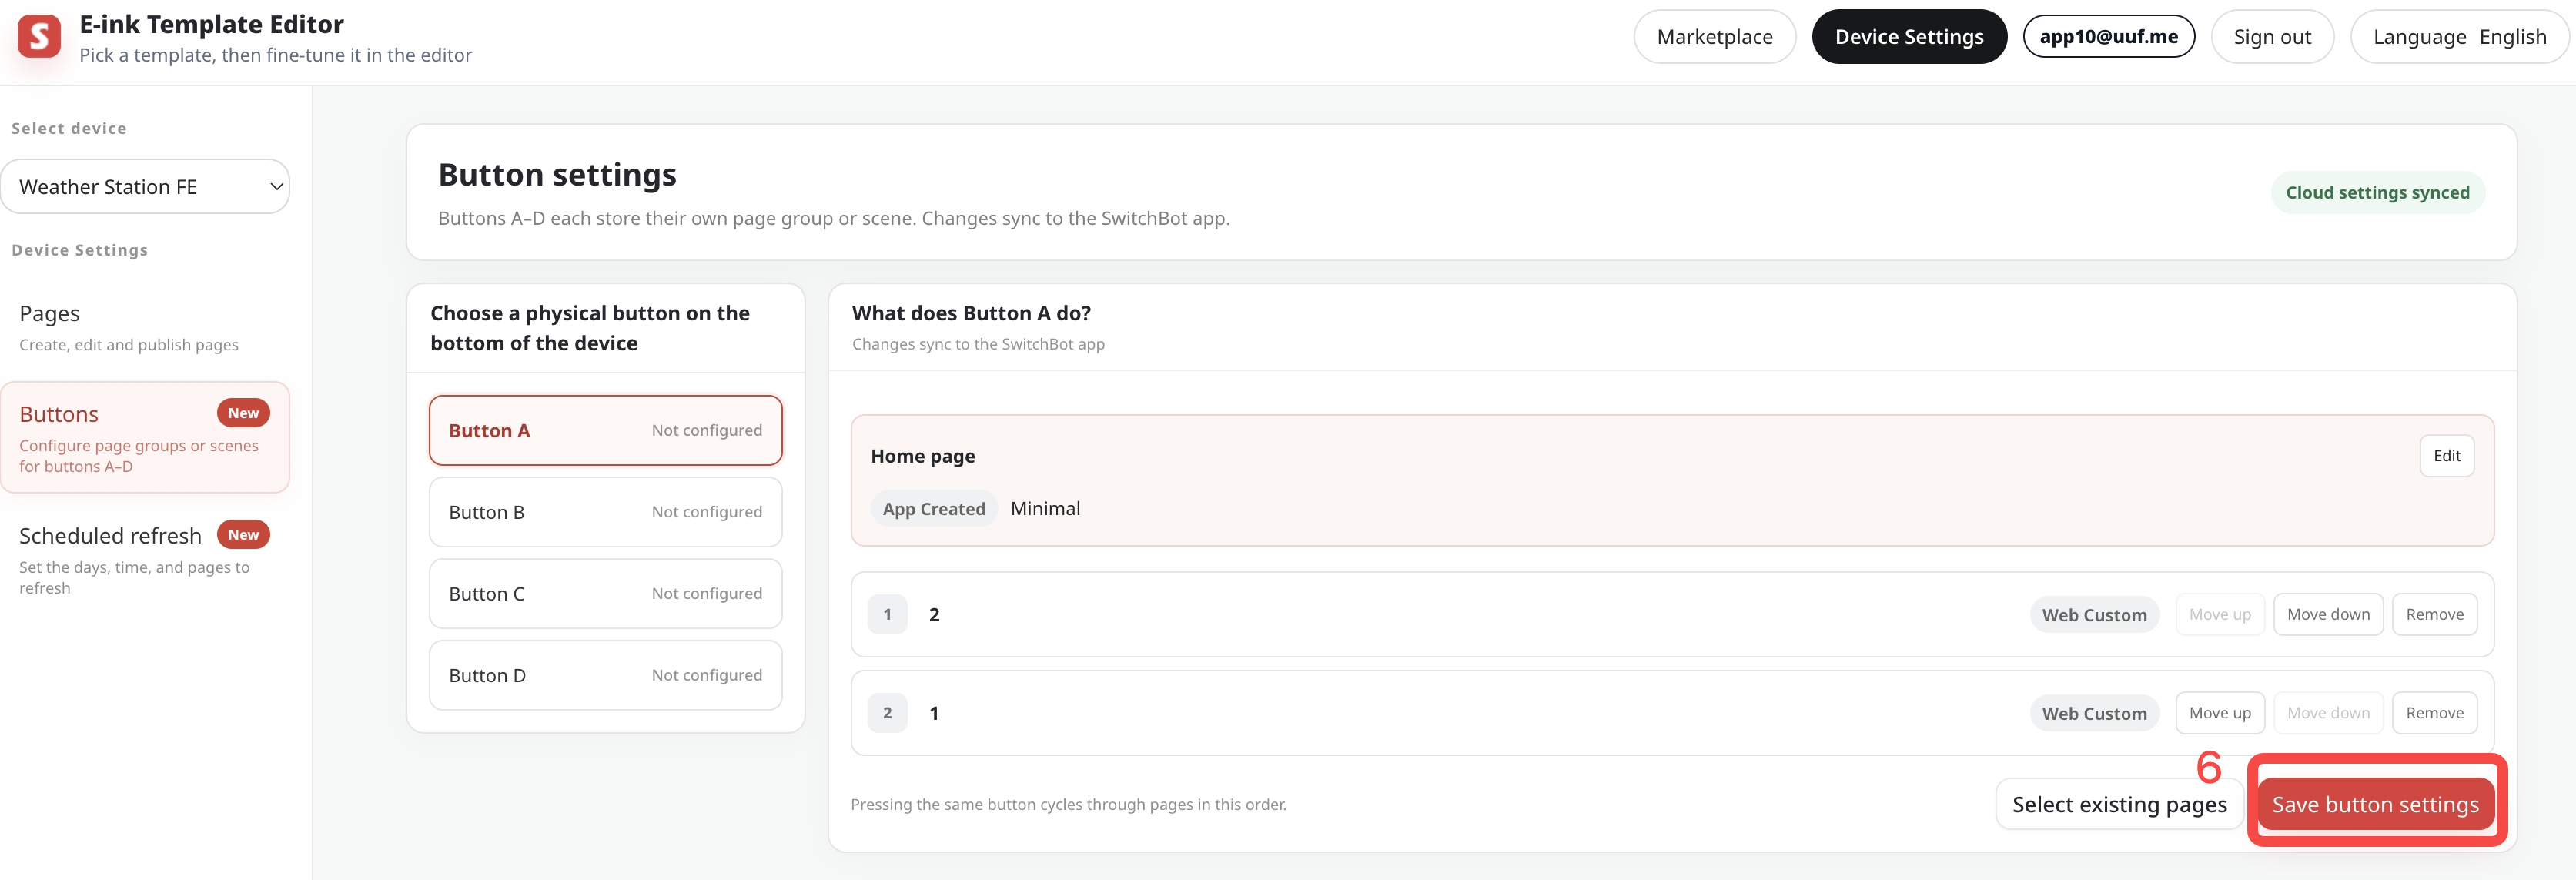2576x880 pixels.
Task: Click Edit on the Home page card
Action: (2446, 456)
